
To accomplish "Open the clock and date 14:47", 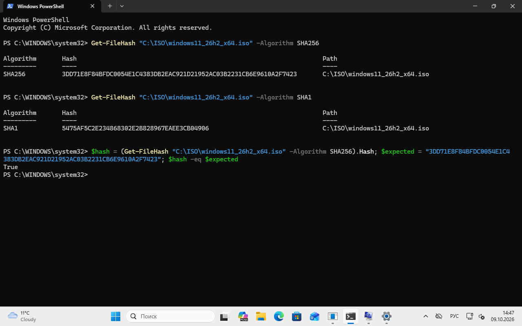I will tap(502, 316).
